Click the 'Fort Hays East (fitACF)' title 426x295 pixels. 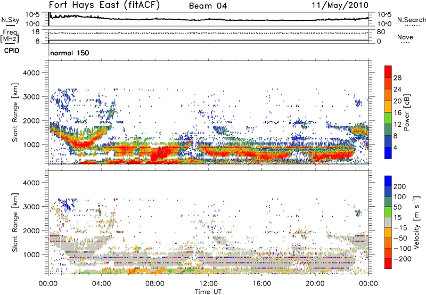104,5
